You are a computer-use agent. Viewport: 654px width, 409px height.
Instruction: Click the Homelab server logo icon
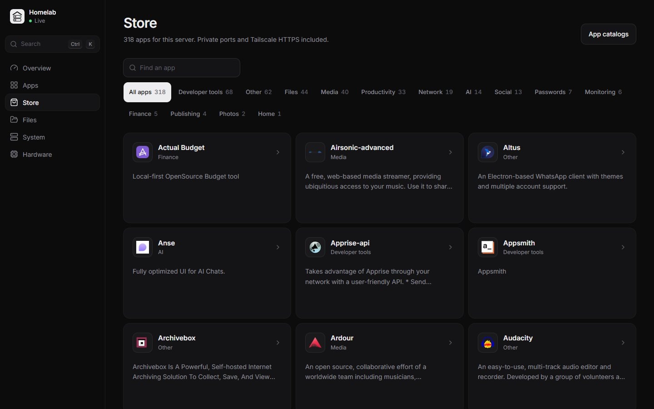[x=17, y=16]
